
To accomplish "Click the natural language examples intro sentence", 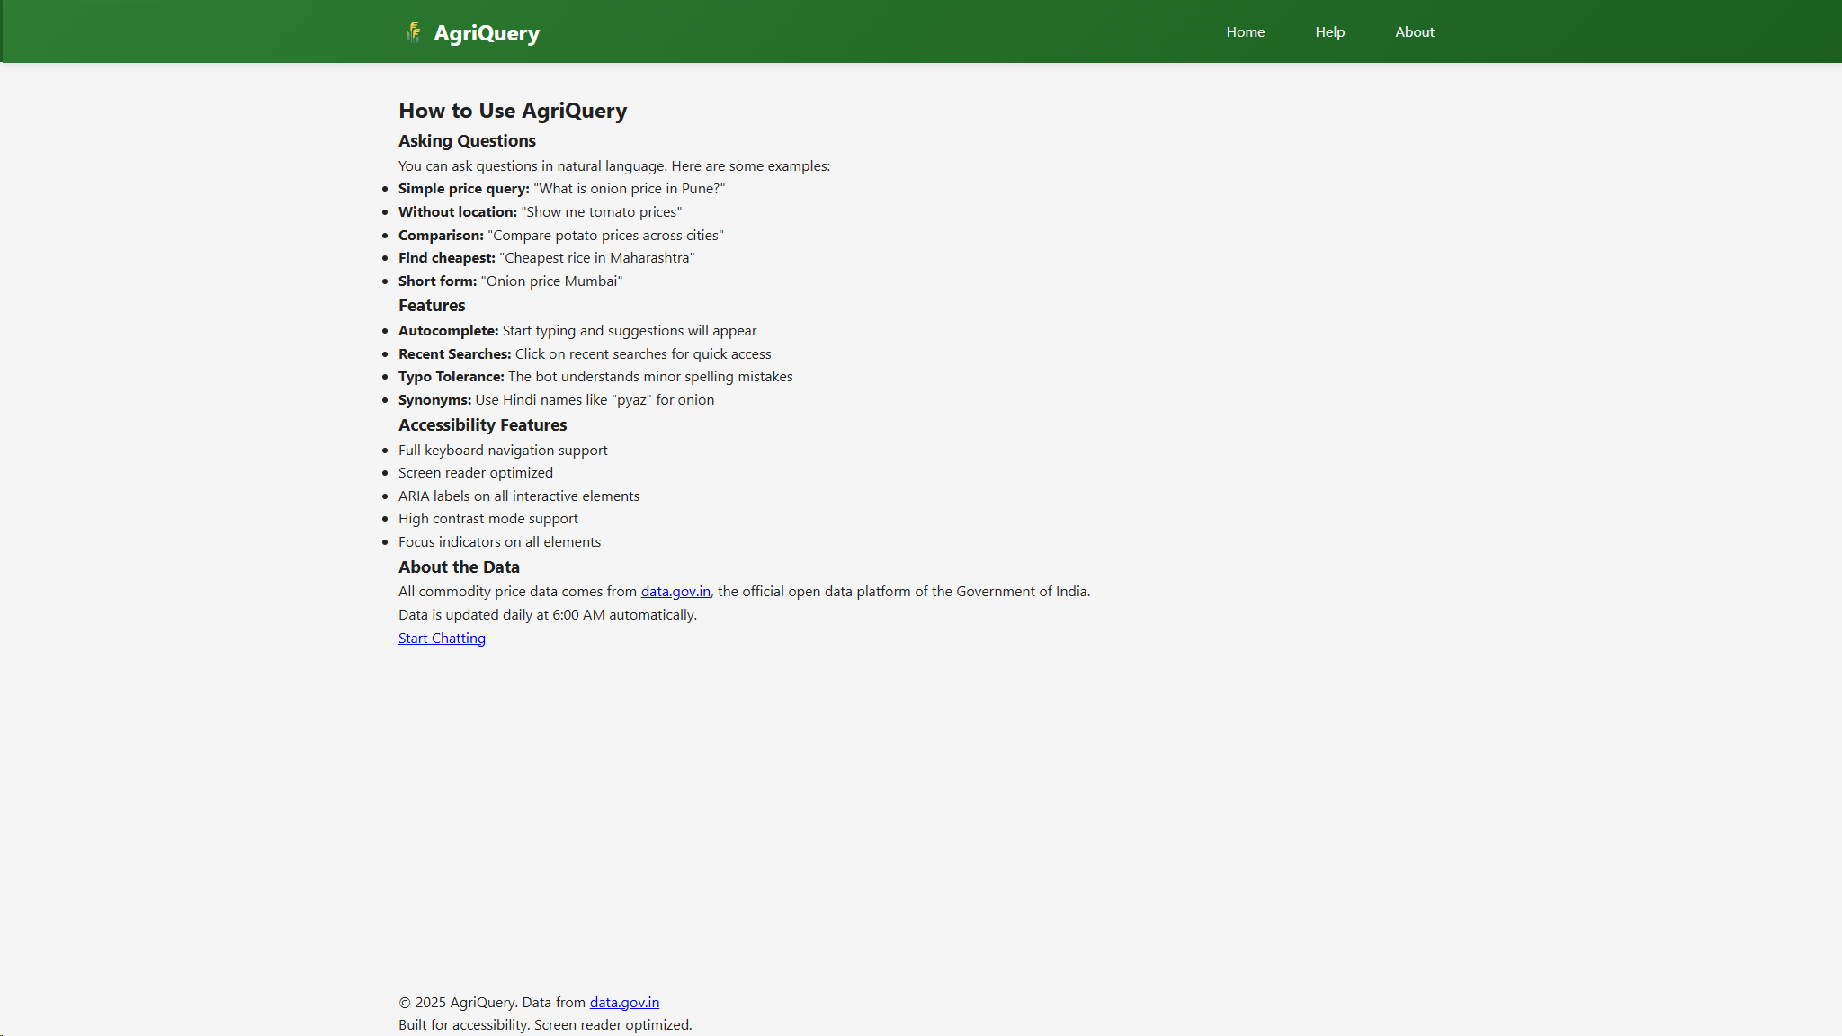I will [614, 165].
